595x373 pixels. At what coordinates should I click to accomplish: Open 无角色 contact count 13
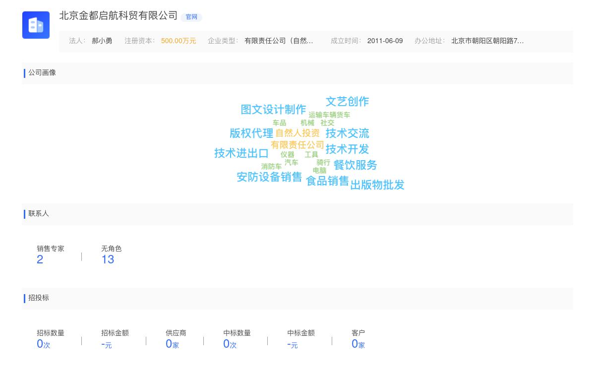(x=108, y=259)
